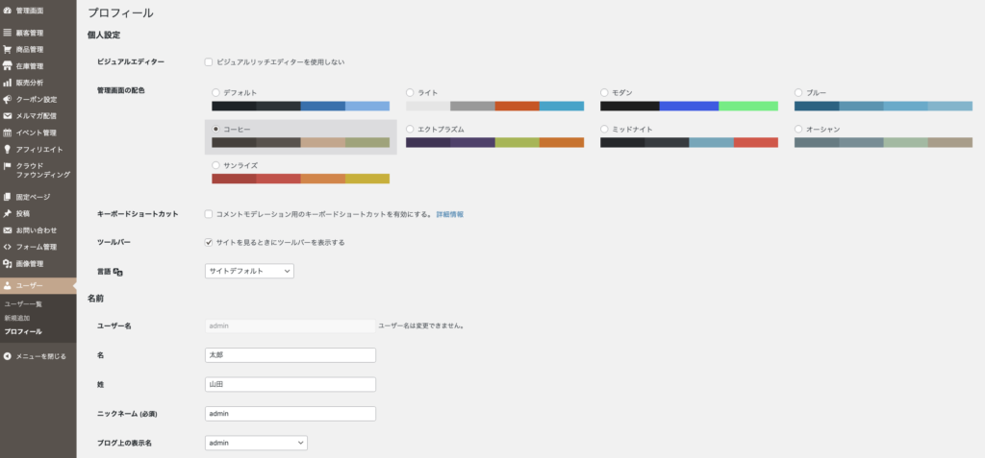
Task: Click the メルマガ配信 mail icon
Action: 8,115
